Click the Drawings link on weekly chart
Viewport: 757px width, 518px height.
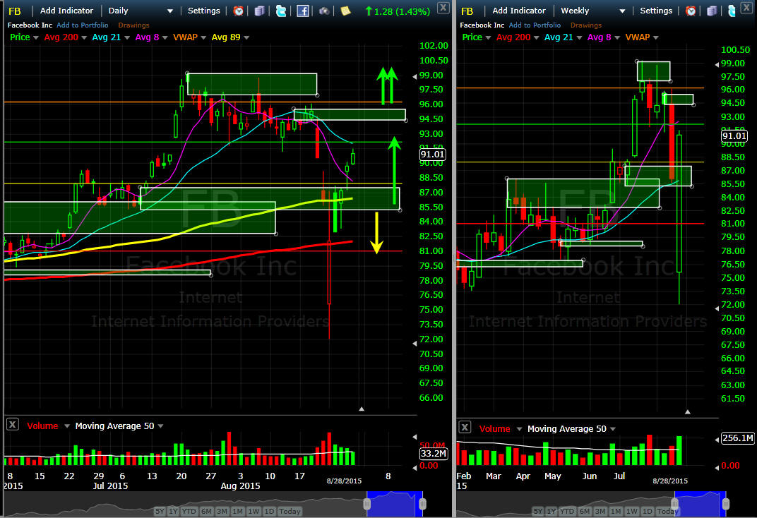pos(585,25)
